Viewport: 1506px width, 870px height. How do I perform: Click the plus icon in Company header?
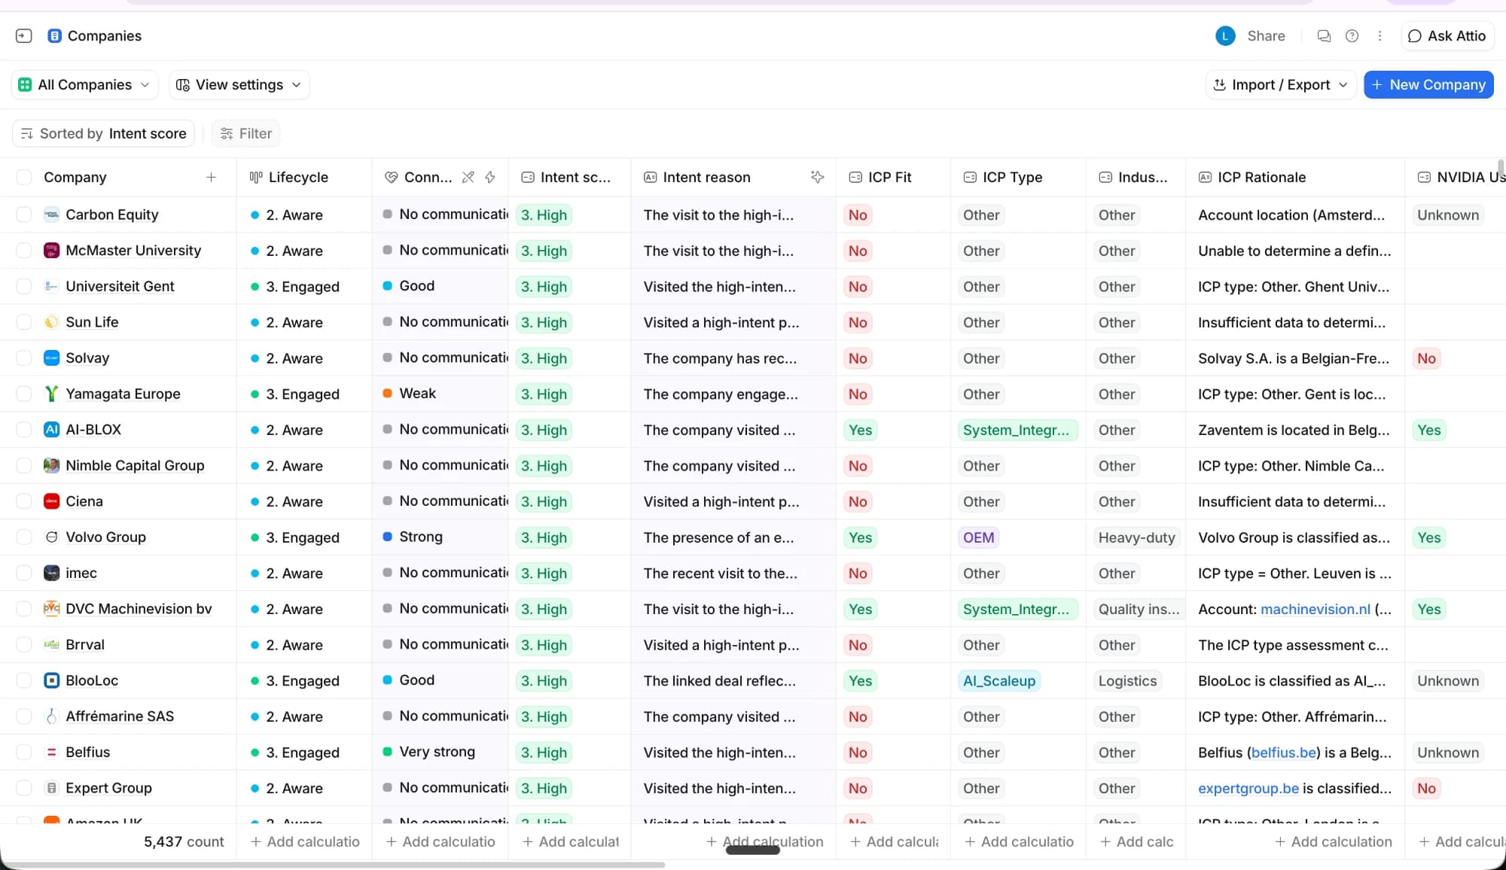pos(211,177)
